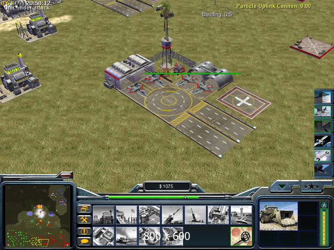This screenshot has width=334, height=250.
Task: Open the General's powers stars button
Action: point(311,187)
